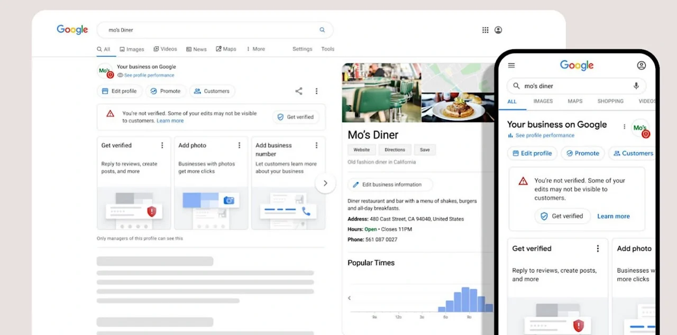Click the Mo's business logo on desktop
677x335 pixels.
(x=105, y=71)
